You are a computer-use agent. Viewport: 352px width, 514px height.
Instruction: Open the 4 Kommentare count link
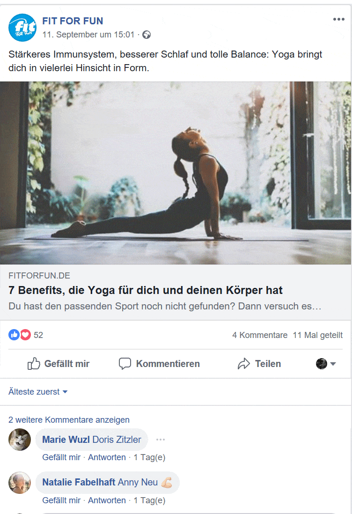[x=260, y=335]
